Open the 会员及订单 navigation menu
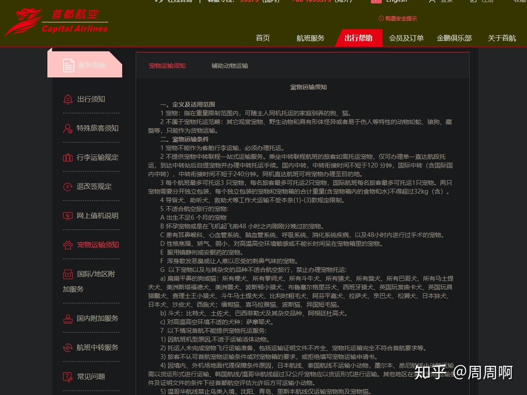The height and width of the screenshot is (395, 527). (406, 38)
